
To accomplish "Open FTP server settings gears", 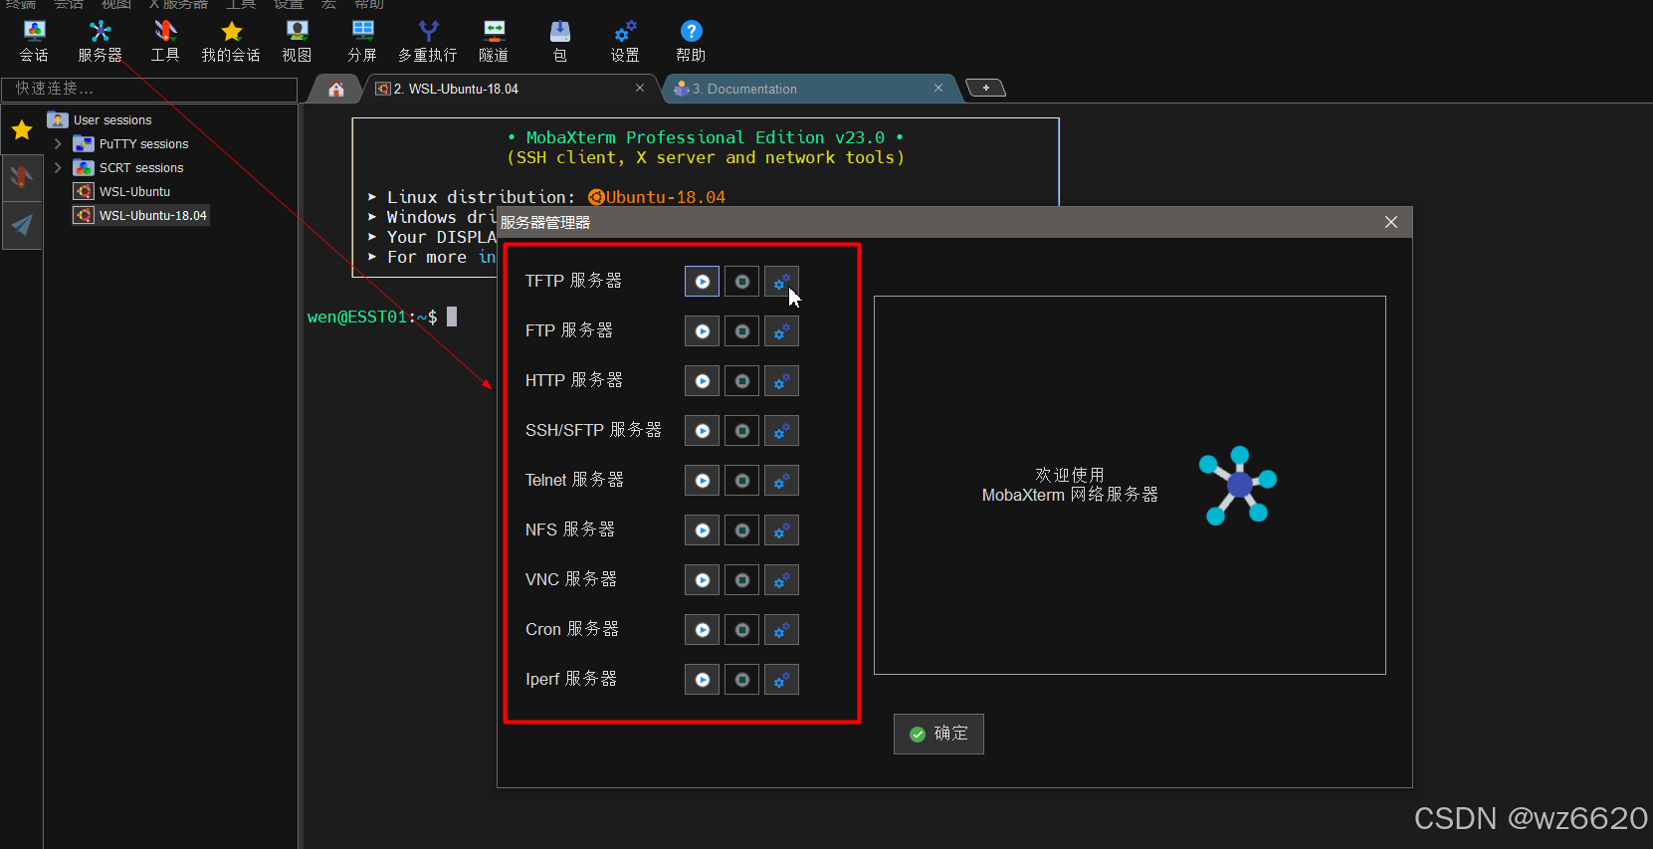I will click(781, 331).
